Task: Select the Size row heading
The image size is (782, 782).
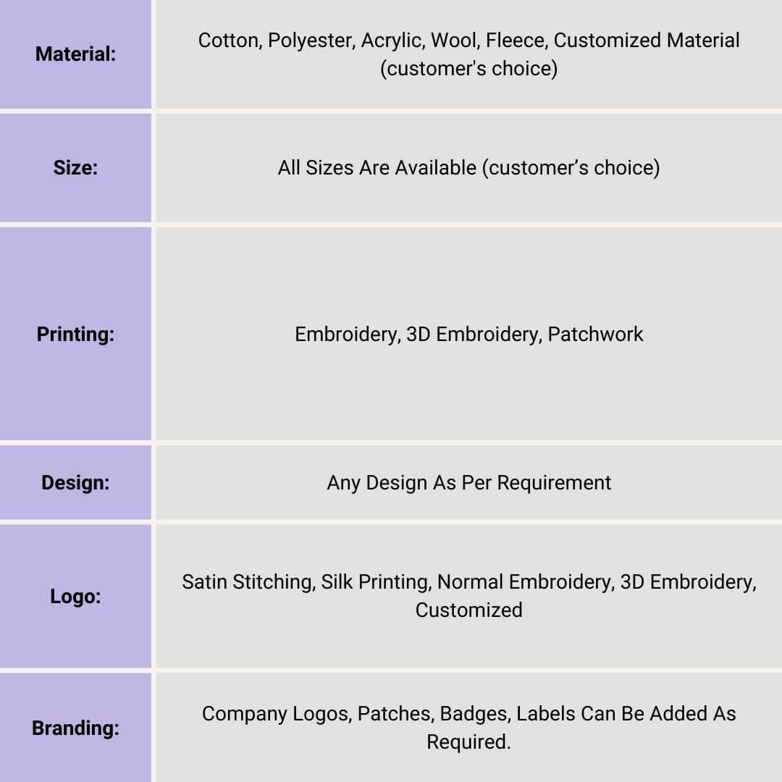Action: tap(75, 168)
